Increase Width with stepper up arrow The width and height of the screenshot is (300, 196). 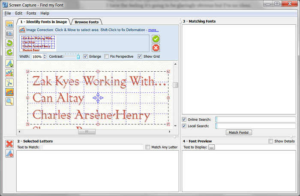45,55
